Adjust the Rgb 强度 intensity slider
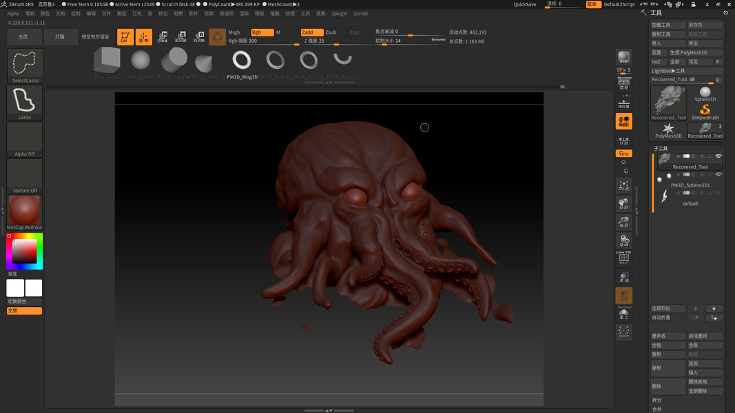This screenshot has height=413, width=735. (x=264, y=41)
